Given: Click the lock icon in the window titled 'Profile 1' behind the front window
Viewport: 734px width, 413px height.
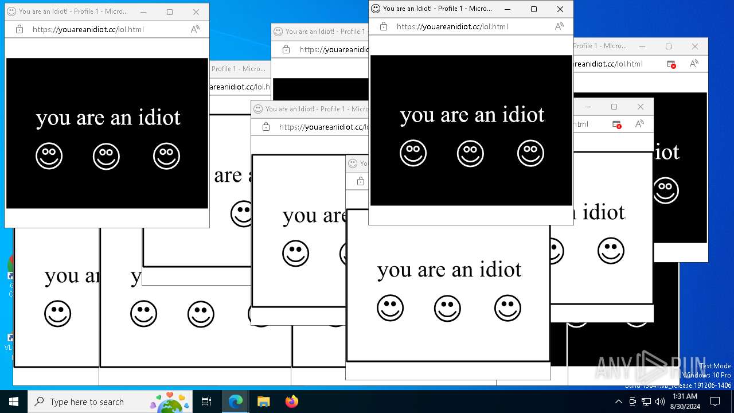Looking at the screenshot, I should coord(286,49).
